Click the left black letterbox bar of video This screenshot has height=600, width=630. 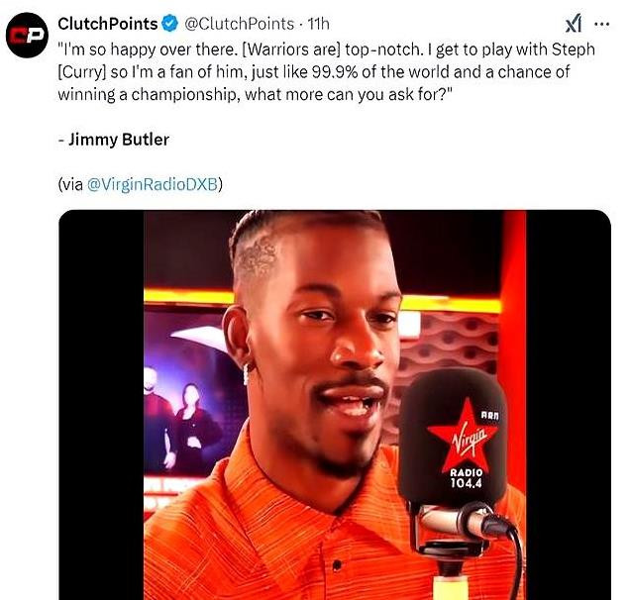102,405
